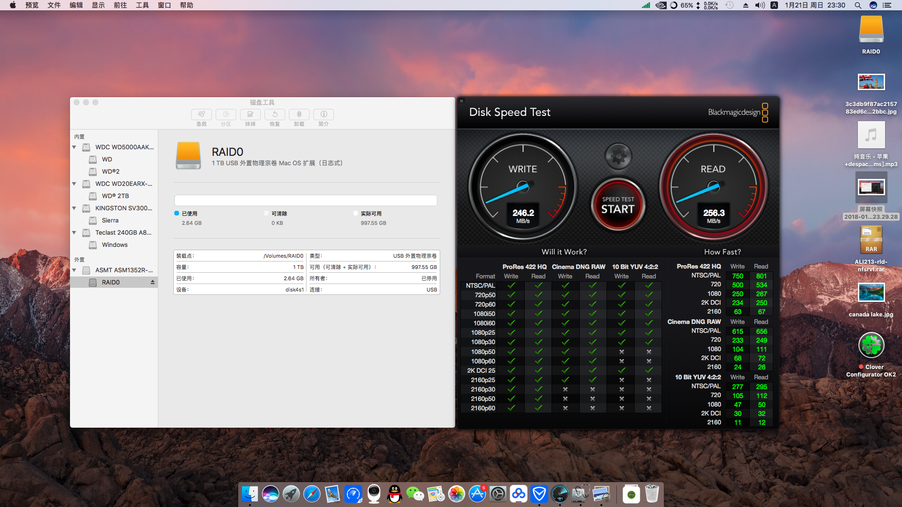902x507 pixels.
Task: Open QQ penguin icon in dock
Action: [395, 494]
